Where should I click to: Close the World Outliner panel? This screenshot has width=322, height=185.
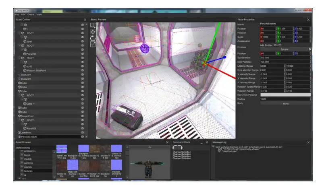(x=85, y=20)
